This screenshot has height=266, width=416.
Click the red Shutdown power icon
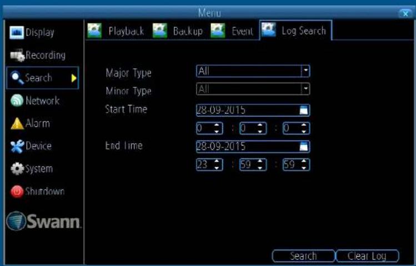pyautogui.click(x=17, y=192)
